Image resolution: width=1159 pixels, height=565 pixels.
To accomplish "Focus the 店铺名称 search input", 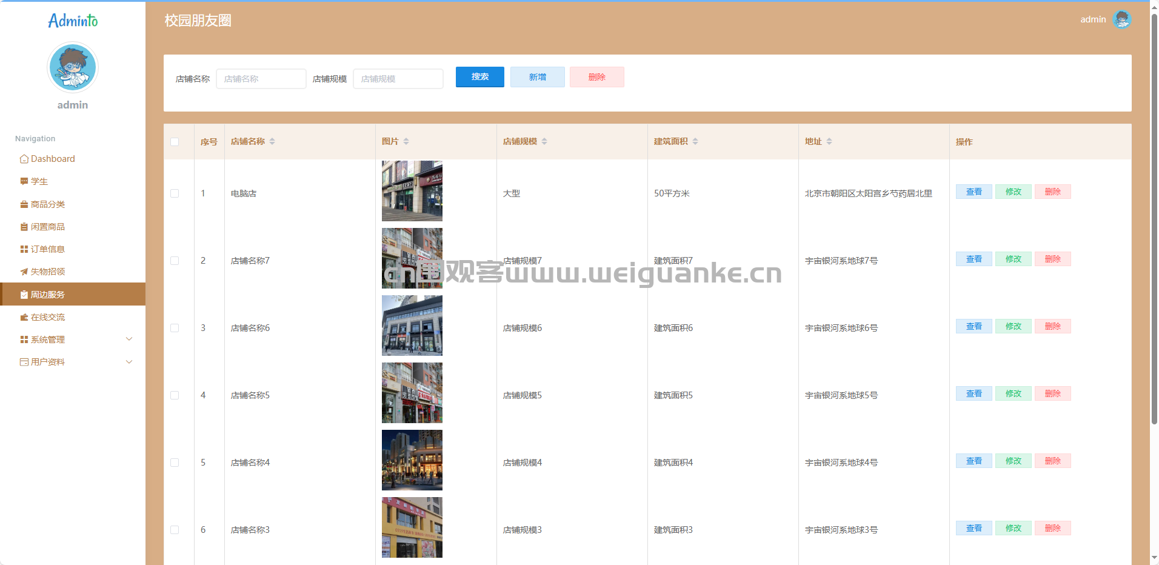I will (x=261, y=79).
